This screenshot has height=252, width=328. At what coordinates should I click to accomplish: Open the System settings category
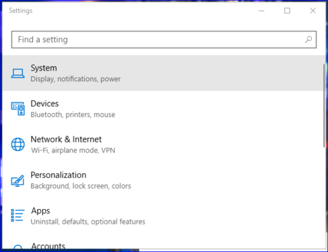coord(164,73)
